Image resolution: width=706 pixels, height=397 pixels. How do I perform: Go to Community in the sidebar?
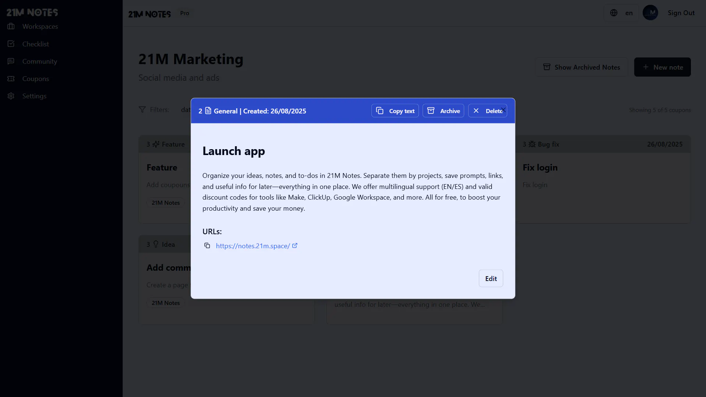(40, 61)
